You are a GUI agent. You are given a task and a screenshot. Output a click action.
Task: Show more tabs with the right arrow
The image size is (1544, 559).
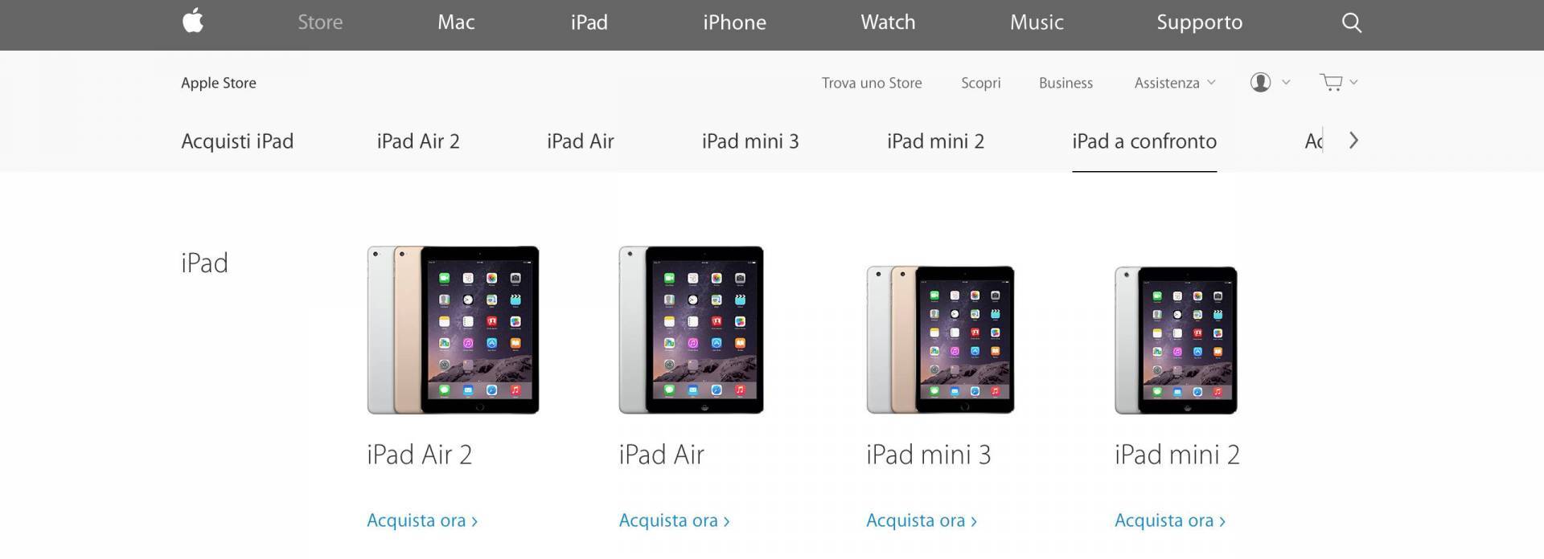(1353, 141)
